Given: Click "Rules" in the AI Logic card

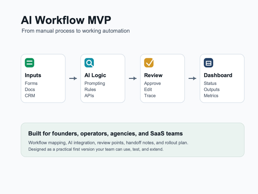Looking at the screenshot, I should (90, 89).
